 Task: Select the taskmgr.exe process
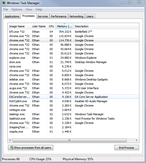(73, 114)
